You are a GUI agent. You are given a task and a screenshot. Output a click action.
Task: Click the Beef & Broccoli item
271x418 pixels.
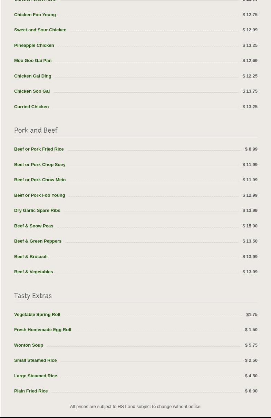pos(31,257)
